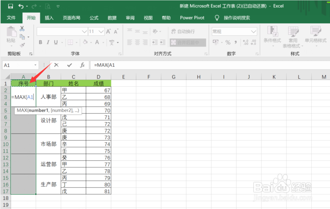Open the 常规 number format dropdown
The image size is (330, 209).
point(253,31)
